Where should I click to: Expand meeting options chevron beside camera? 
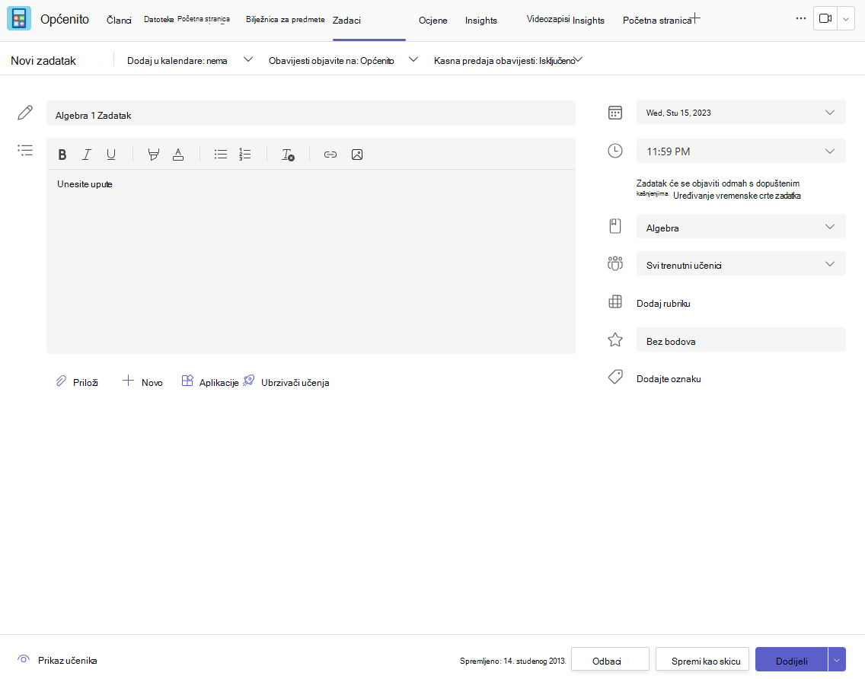(x=846, y=19)
